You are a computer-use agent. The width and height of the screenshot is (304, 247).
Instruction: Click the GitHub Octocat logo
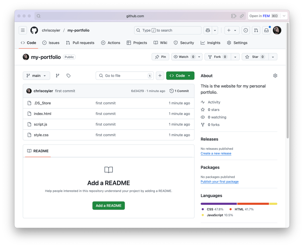[x=34, y=30]
